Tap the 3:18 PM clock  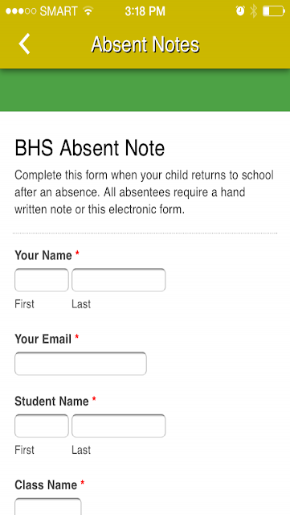click(145, 11)
